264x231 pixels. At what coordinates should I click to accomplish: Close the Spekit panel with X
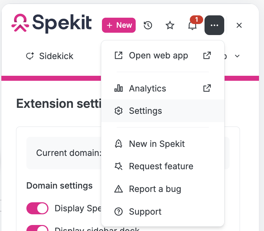[239, 25]
